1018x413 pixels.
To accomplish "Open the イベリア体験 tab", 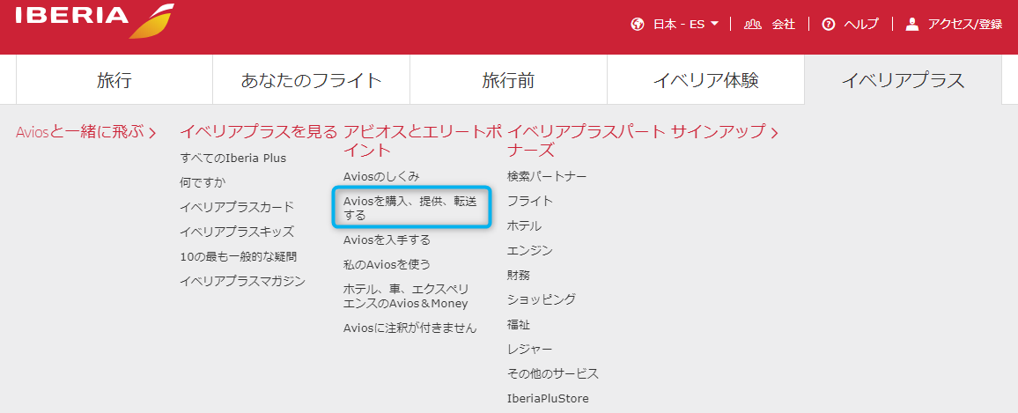I will click(705, 81).
